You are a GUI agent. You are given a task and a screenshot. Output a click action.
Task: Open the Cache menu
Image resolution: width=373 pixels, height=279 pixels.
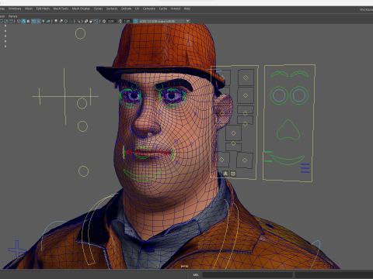coord(163,9)
